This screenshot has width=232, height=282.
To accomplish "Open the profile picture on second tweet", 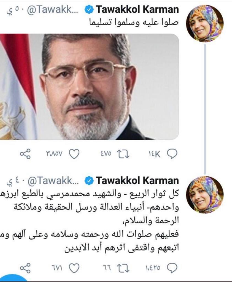I will coord(205,195).
